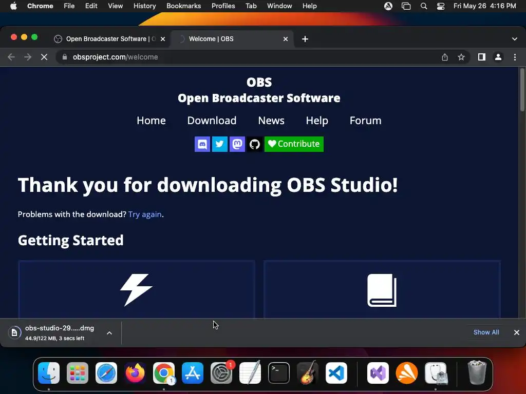
Task: Close the Open Broadcaster Software tab
Action: tap(163, 39)
